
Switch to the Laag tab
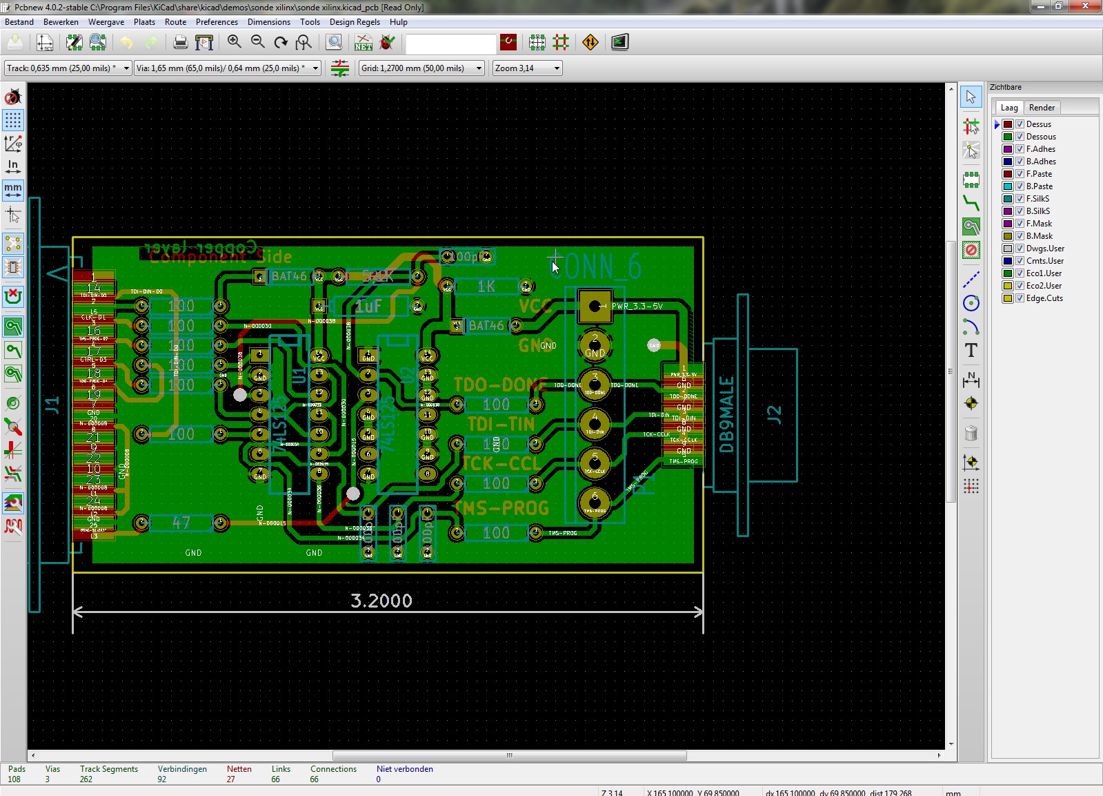pos(1009,108)
